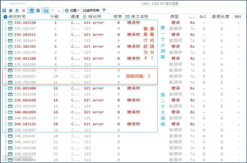The height and width of the screenshot is (163, 247).
Task: Click 数据帧 type cell in row count 10
Action: [x=176, y=76]
